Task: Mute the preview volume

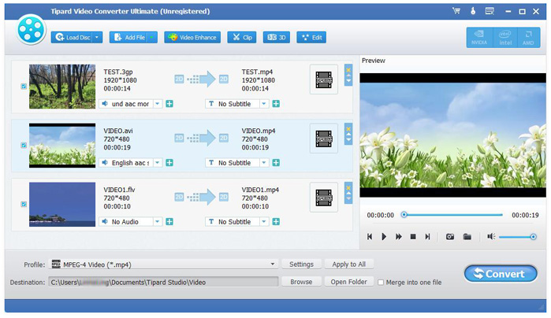Action: tap(491, 237)
